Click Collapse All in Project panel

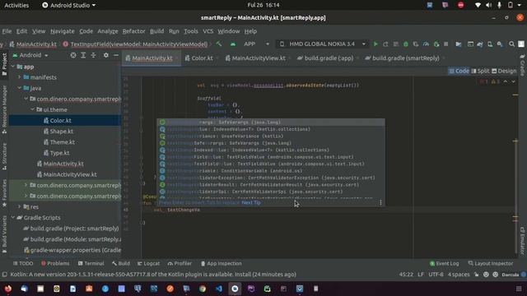click(x=93, y=55)
